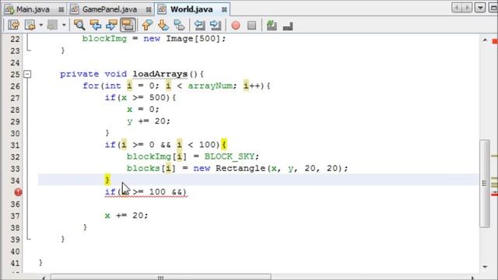Collapse the loadArrays method fold
498x280 pixels.
[28, 75]
